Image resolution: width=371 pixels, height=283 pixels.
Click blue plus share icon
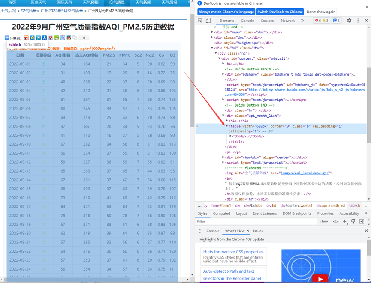click(x=7, y=37)
